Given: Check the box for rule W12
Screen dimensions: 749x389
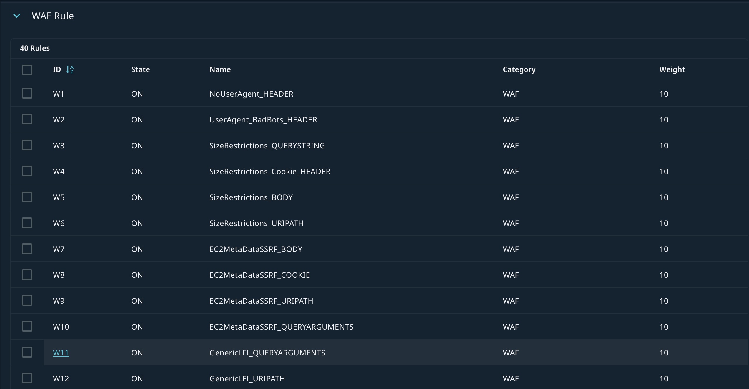Looking at the screenshot, I should (x=27, y=378).
